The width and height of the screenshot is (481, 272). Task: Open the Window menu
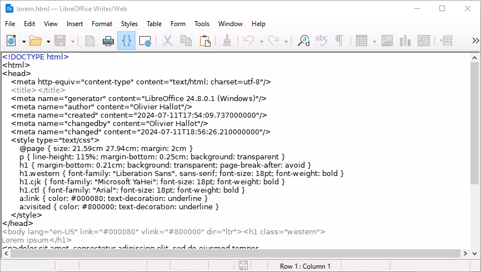click(231, 24)
